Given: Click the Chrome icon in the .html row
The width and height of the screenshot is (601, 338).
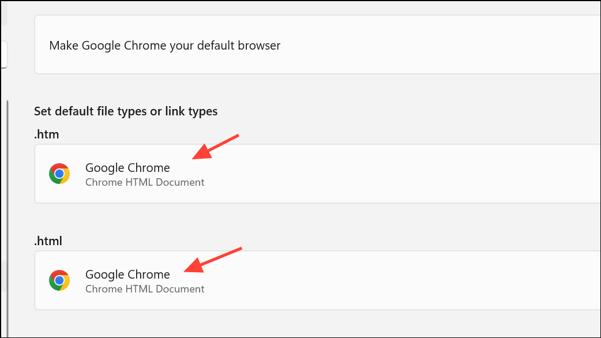Looking at the screenshot, I should click(59, 280).
